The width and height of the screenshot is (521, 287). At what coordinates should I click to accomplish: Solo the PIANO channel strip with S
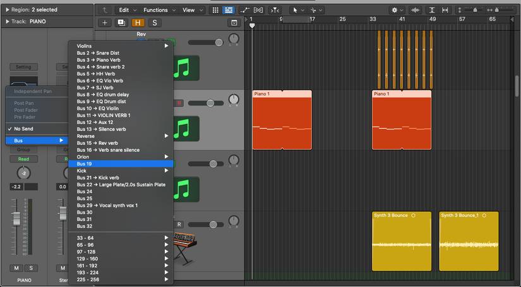[x=31, y=268]
